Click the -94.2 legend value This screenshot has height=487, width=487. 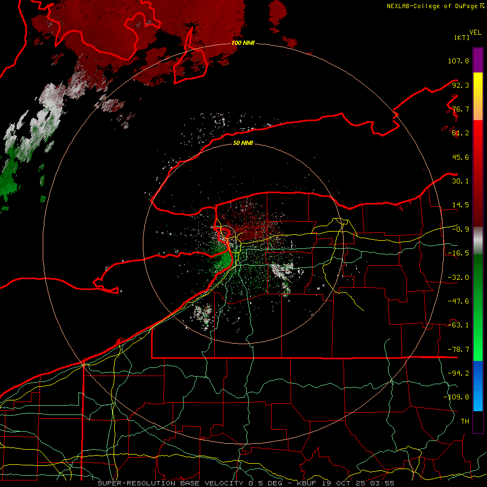[458, 373]
